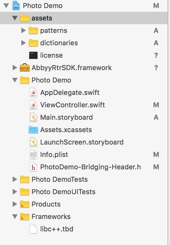Click the ? status badge beside license

tap(156, 55)
